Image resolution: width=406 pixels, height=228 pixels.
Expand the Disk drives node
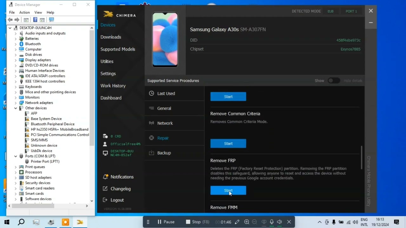pos(16,55)
